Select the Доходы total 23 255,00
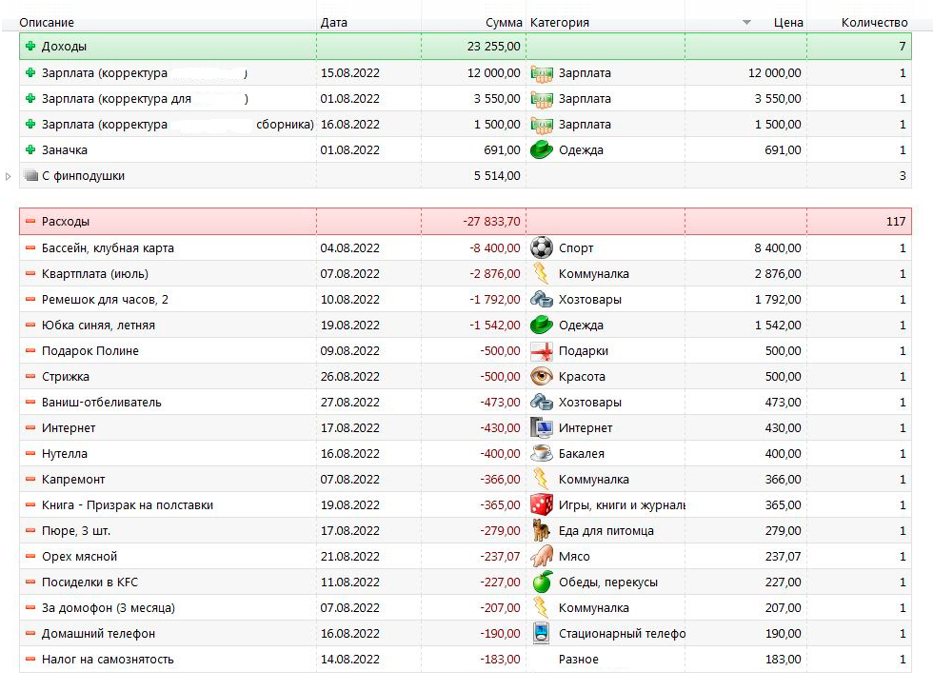Screen dimensions: 933x691 tap(494, 47)
